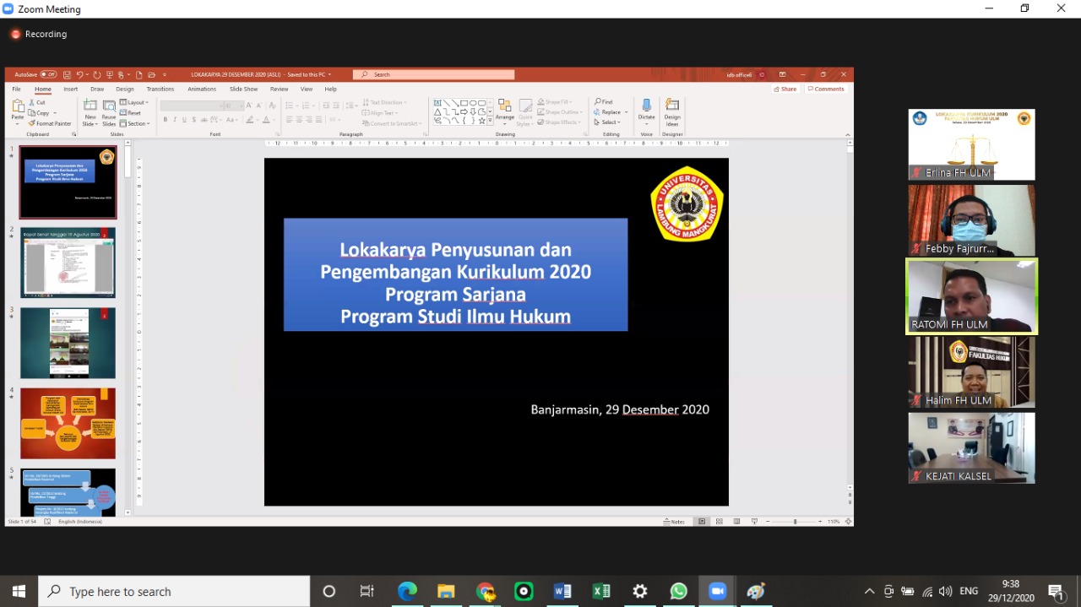Click the Undo arrow in quick access toolbar

tap(80, 74)
